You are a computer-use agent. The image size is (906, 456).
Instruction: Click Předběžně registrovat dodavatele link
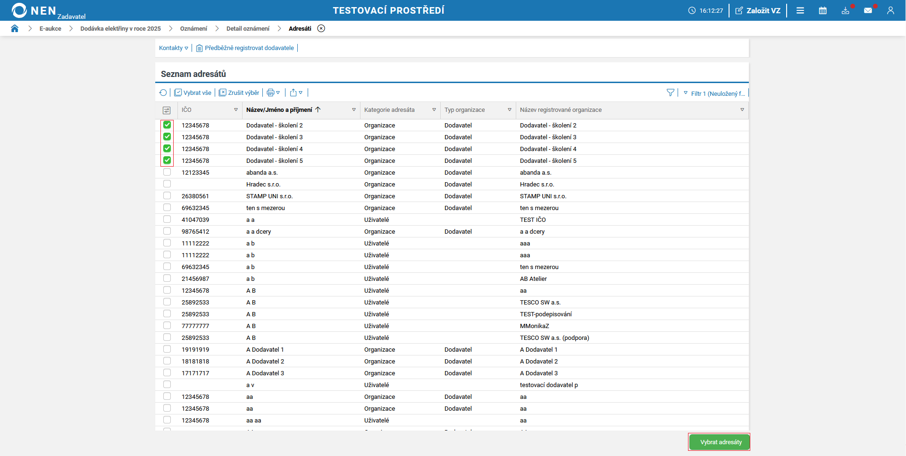249,48
